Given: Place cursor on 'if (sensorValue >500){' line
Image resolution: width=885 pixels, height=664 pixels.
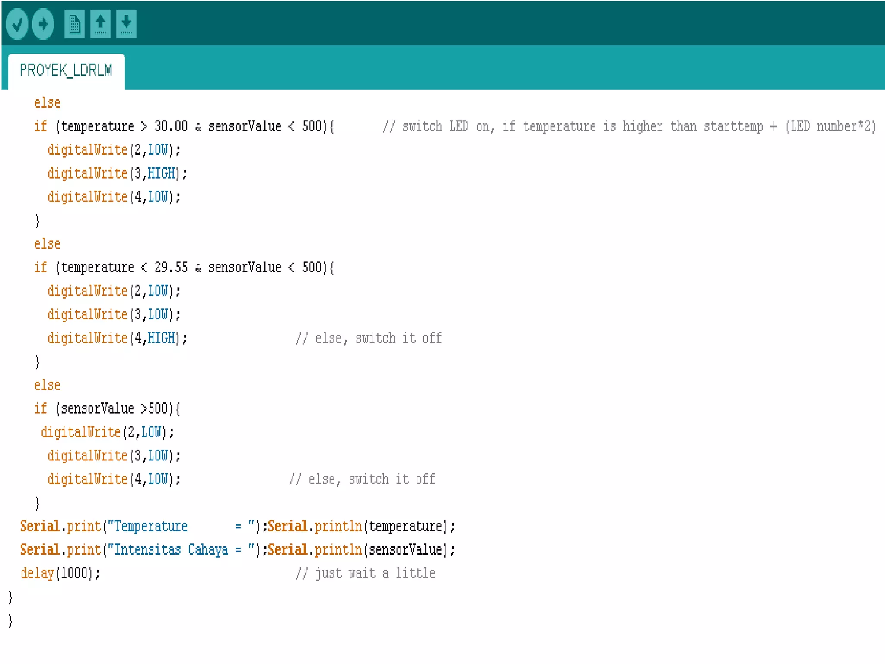Looking at the screenshot, I should coord(107,409).
